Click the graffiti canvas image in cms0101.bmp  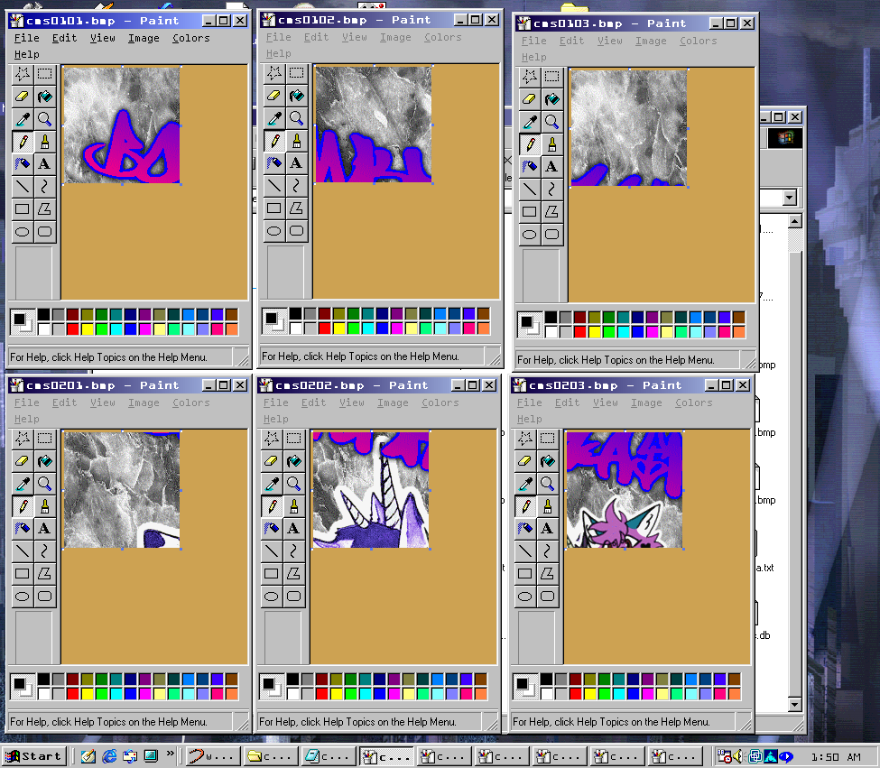[x=122, y=125]
